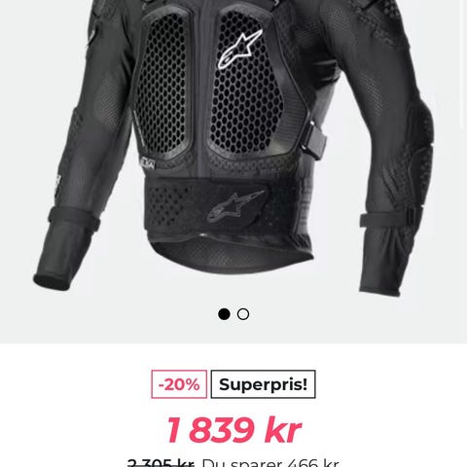Switch to second product image dot
The height and width of the screenshot is (467, 467).
[x=243, y=314]
